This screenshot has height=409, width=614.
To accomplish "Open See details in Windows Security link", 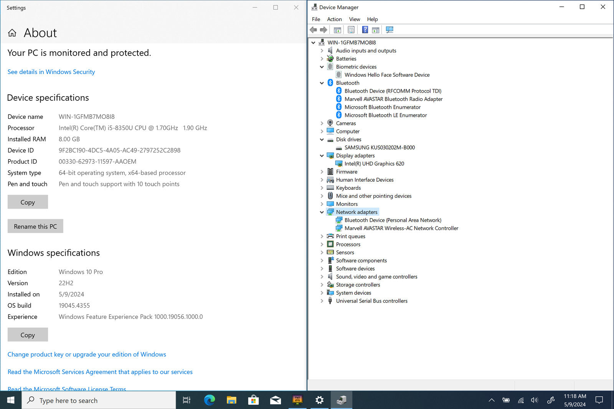I will [51, 72].
